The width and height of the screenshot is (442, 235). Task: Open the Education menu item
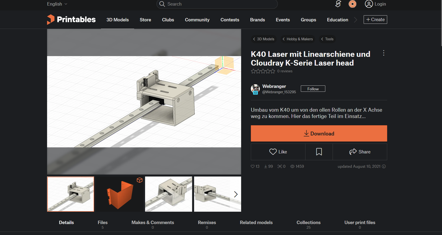pos(338,20)
